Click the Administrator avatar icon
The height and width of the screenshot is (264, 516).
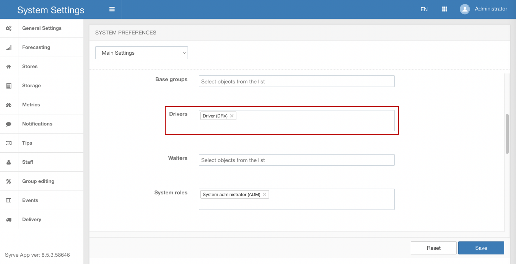click(465, 9)
